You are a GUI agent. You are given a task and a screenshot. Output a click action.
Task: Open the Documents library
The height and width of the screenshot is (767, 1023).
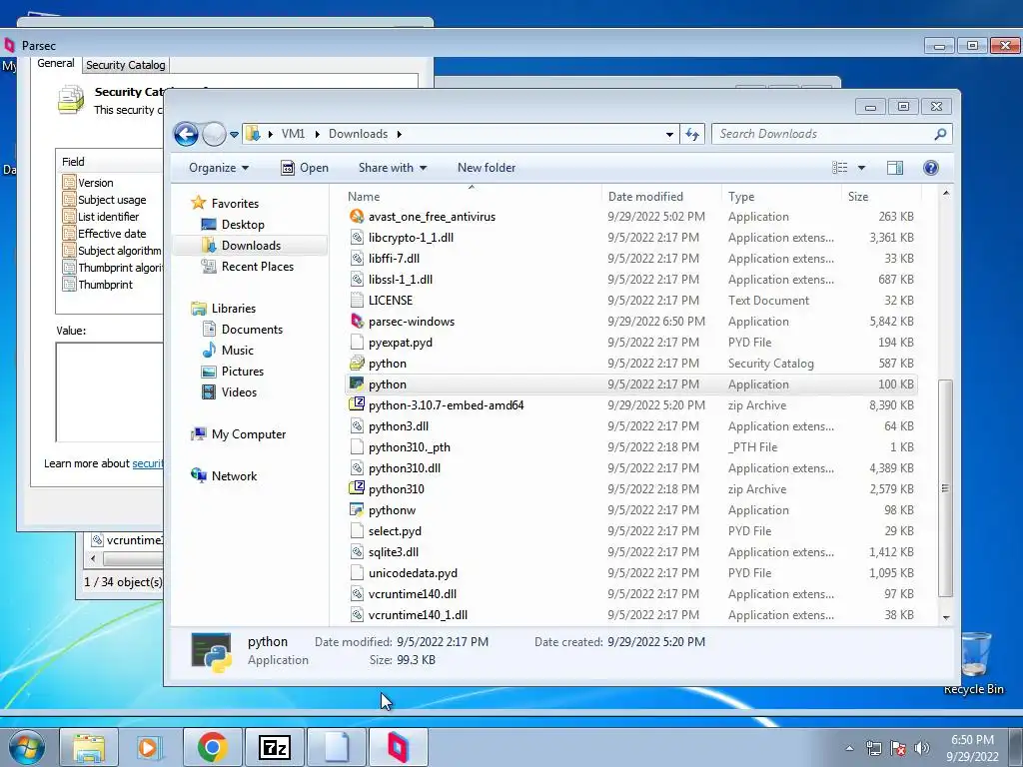252,330
